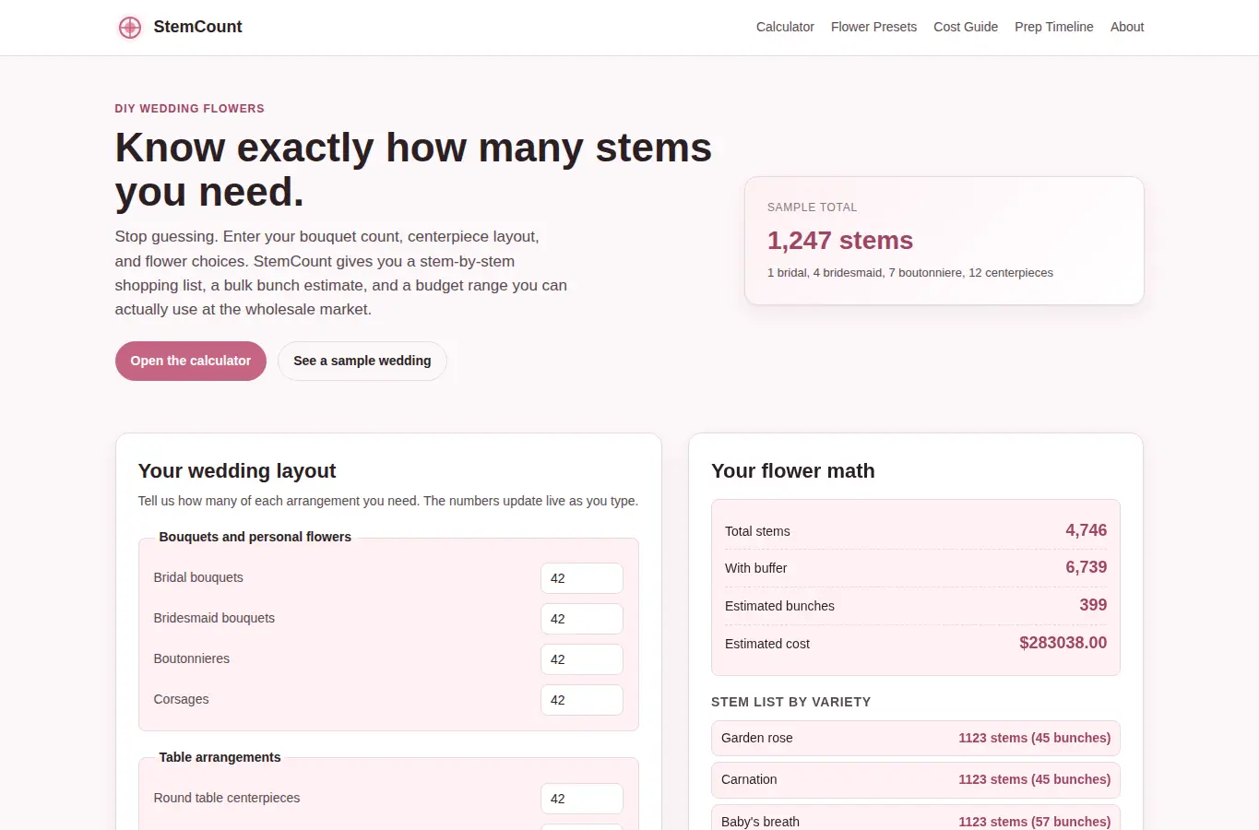Click the STEM LIST BY VARIETY heading

pos(791,702)
